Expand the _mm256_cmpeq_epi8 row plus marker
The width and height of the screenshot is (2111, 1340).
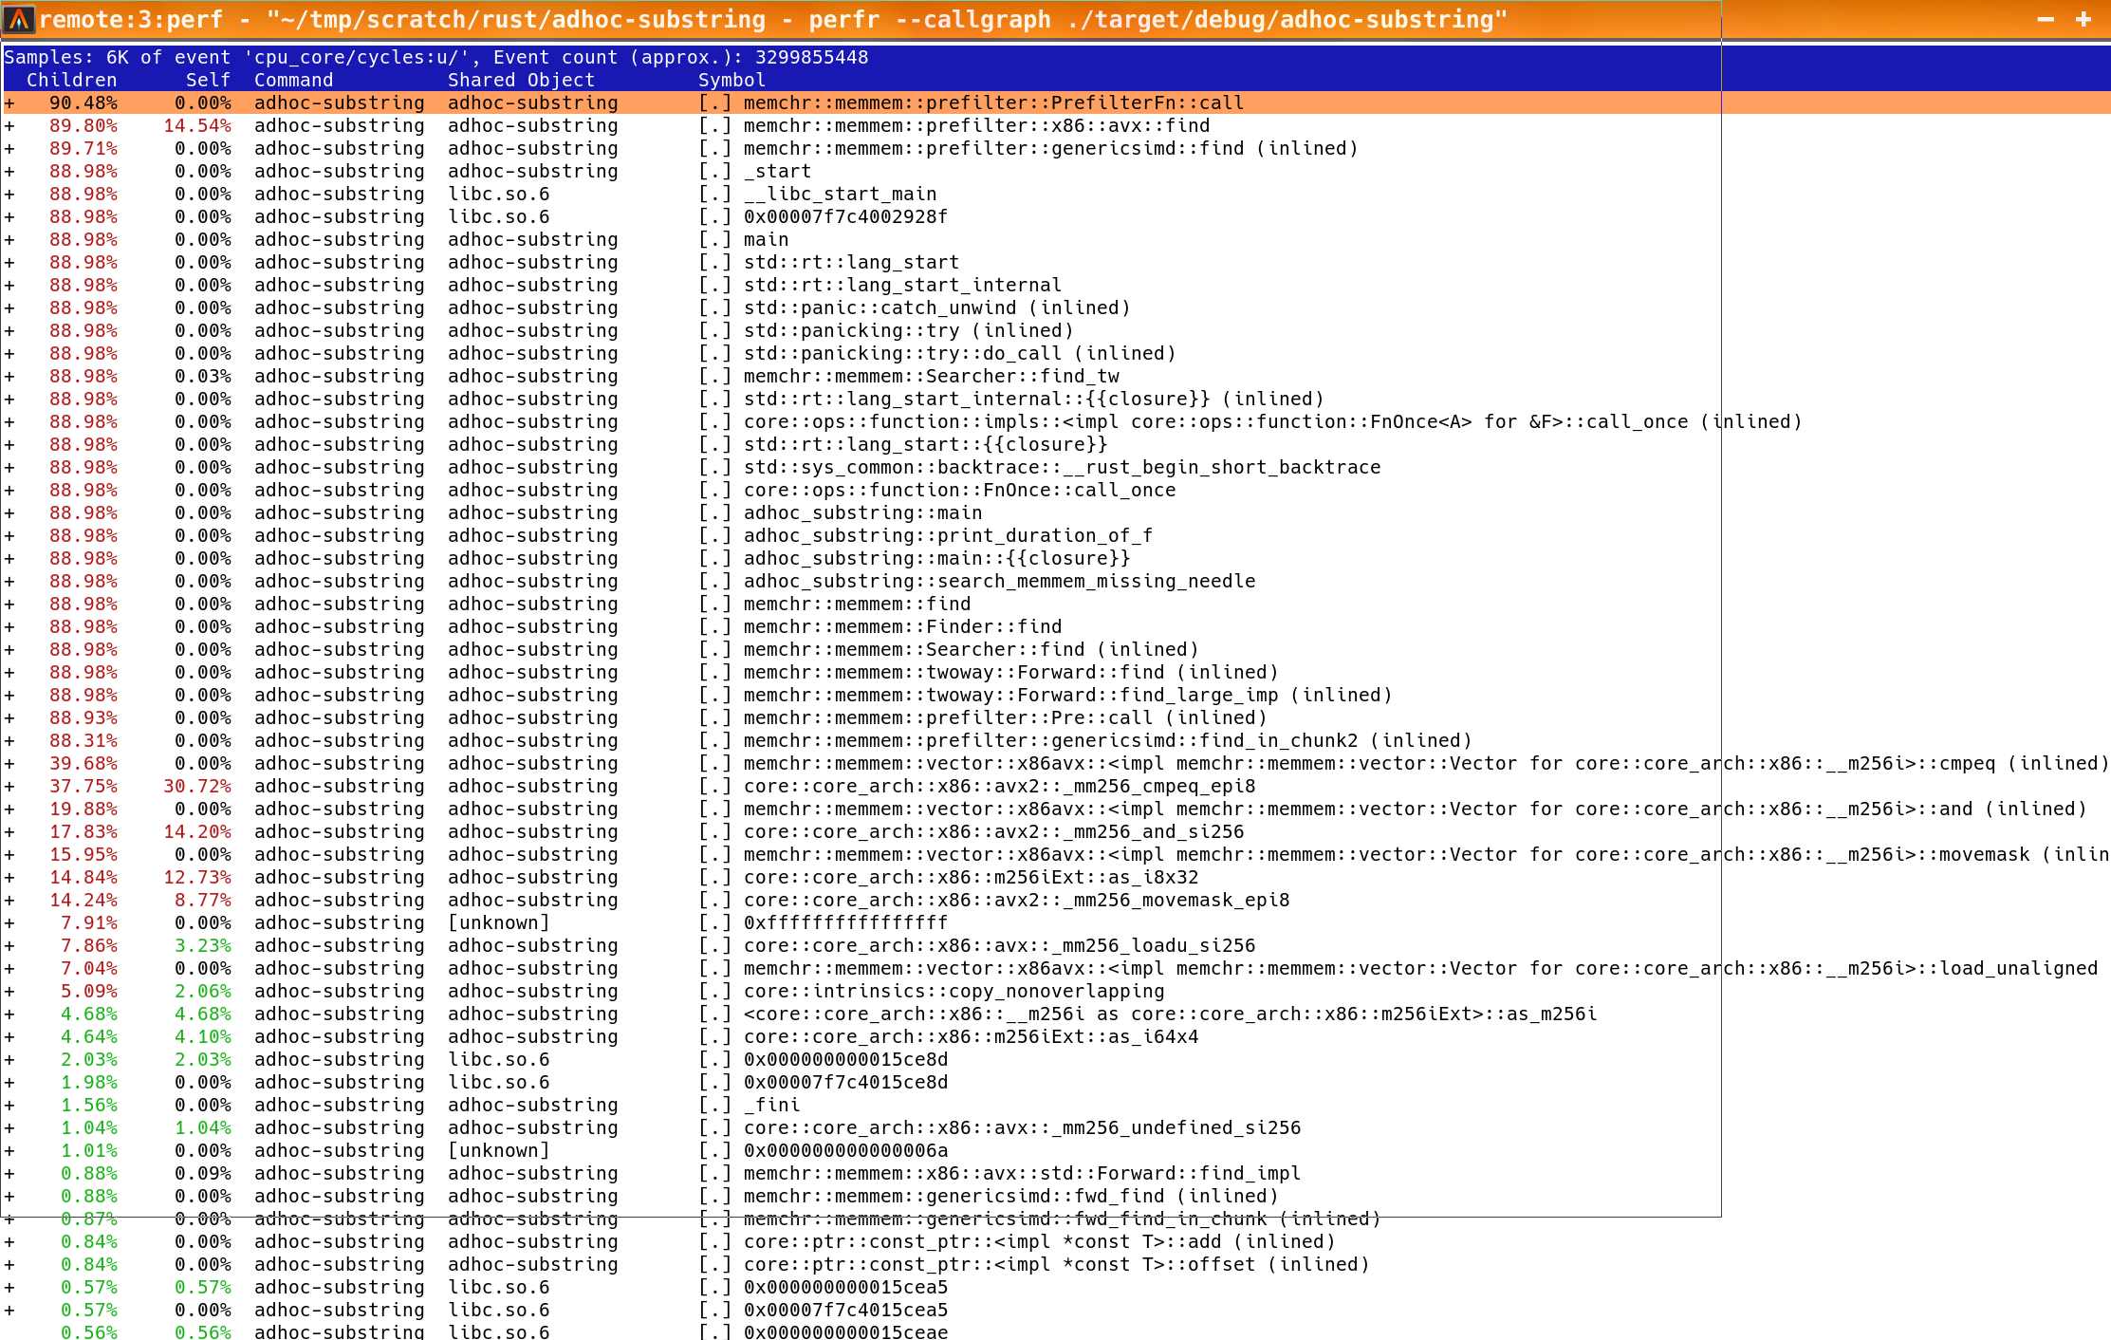(9, 786)
